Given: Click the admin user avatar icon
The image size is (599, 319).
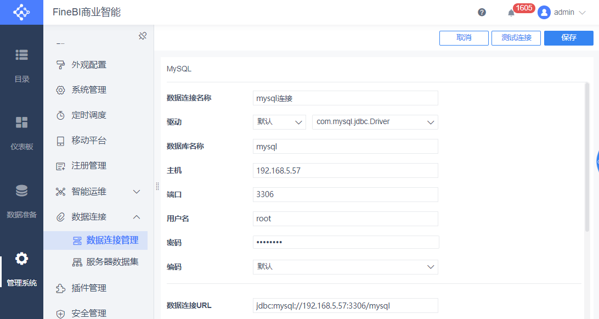Looking at the screenshot, I should pos(544,12).
